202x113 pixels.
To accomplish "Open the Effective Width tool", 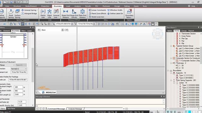I will pos(115,10).
